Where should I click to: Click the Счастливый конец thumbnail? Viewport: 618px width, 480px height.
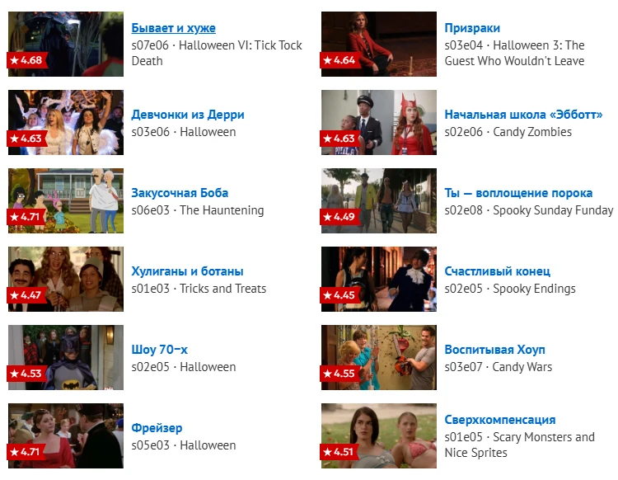click(x=379, y=280)
